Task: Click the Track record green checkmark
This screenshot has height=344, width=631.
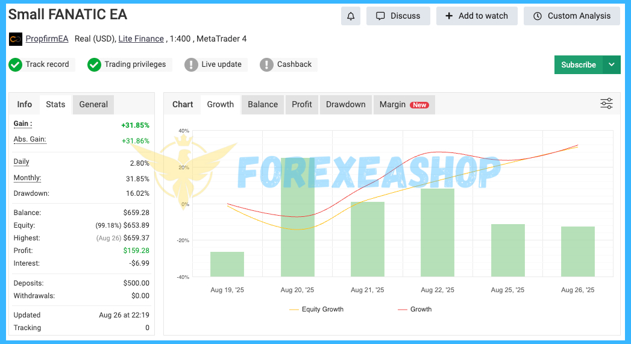Action: (x=15, y=64)
